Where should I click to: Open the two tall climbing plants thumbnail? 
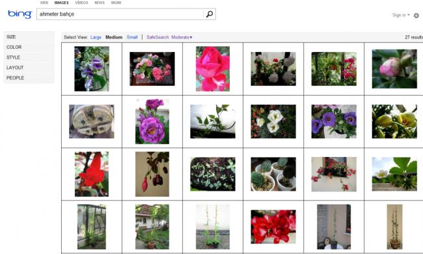tap(213, 227)
